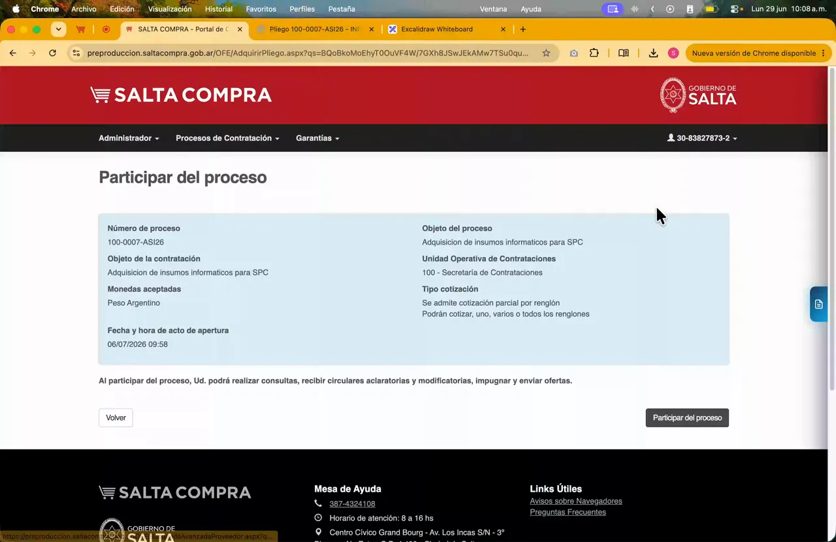Click the play circle menu bar icon

tap(670, 9)
